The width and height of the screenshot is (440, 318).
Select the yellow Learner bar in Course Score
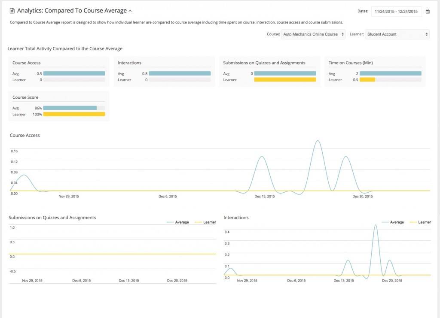(x=74, y=114)
